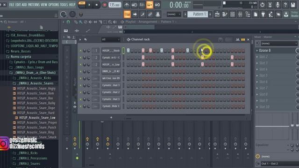Click the link-to-controller chain icon

(x=150, y=14)
